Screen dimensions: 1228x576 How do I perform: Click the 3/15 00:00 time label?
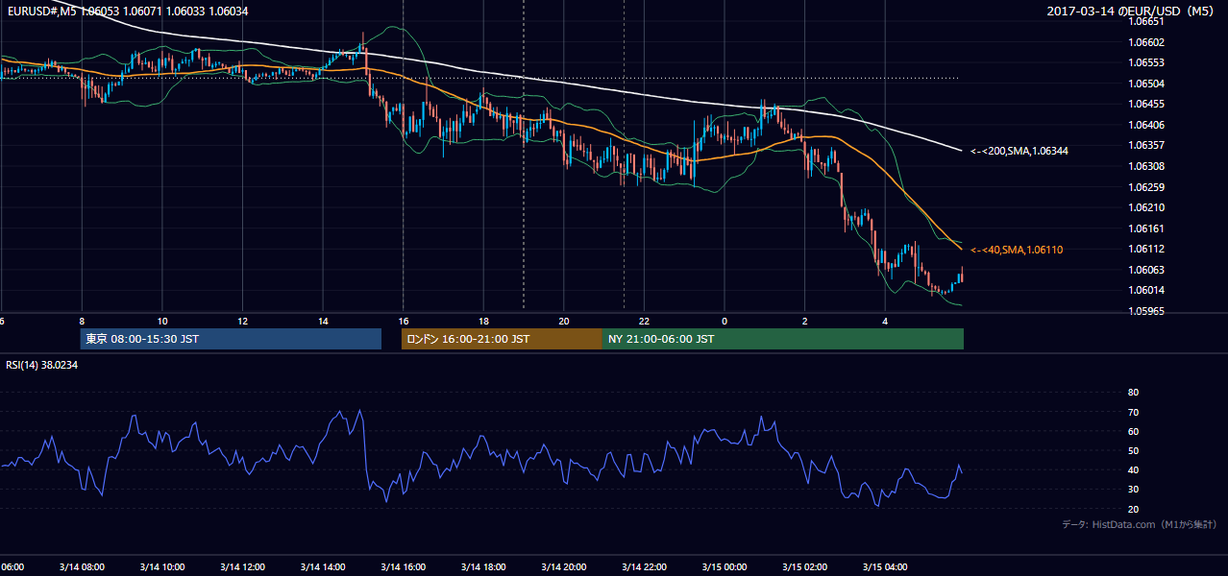coord(724,567)
